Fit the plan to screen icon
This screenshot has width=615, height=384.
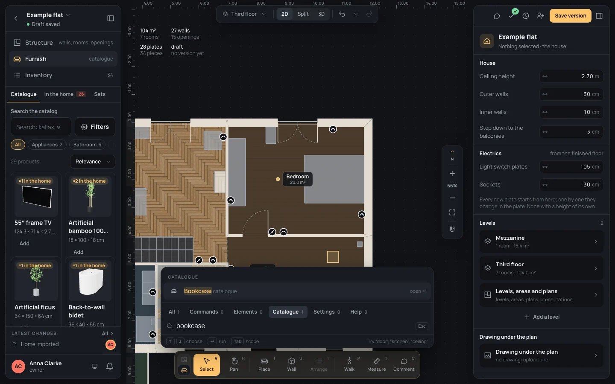[452, 212]
